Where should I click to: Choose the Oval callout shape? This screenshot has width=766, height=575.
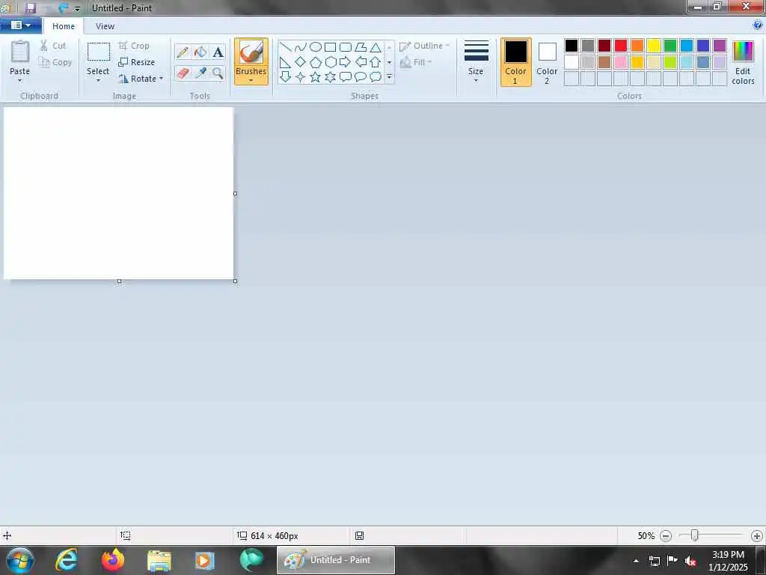[361, 77]
